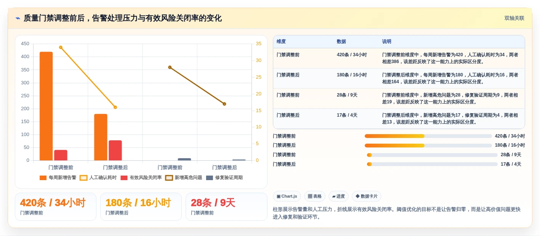540x236 pixels.
Task: Click progress bar for 28条 / 9天
Action: (432, 155)
